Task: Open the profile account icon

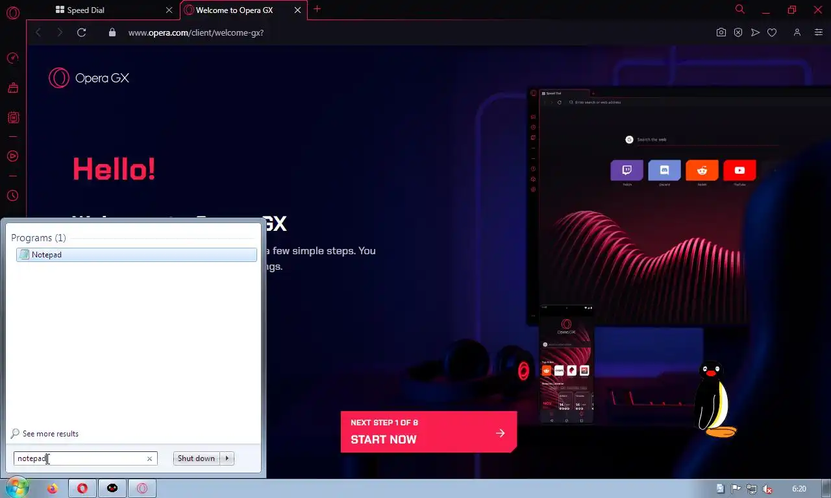Action: pos(797,32)
